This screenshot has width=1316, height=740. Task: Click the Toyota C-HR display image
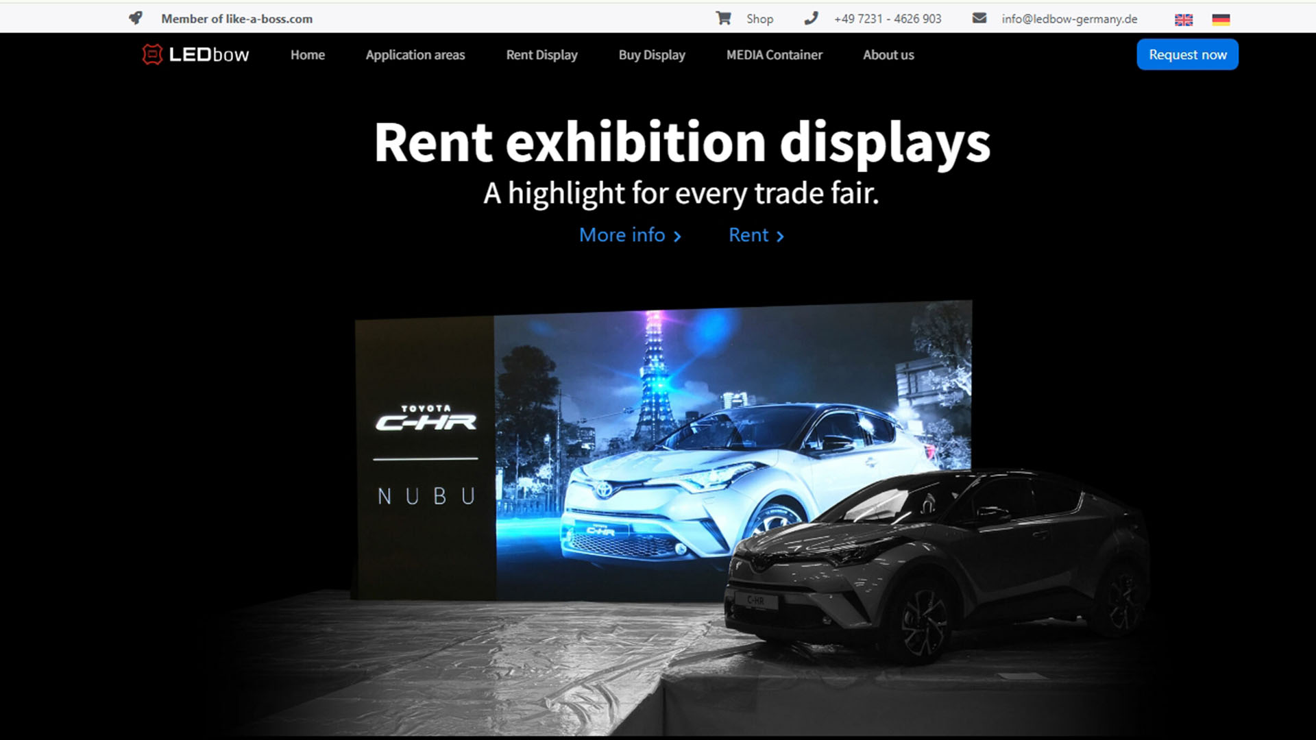pos(663,451)
